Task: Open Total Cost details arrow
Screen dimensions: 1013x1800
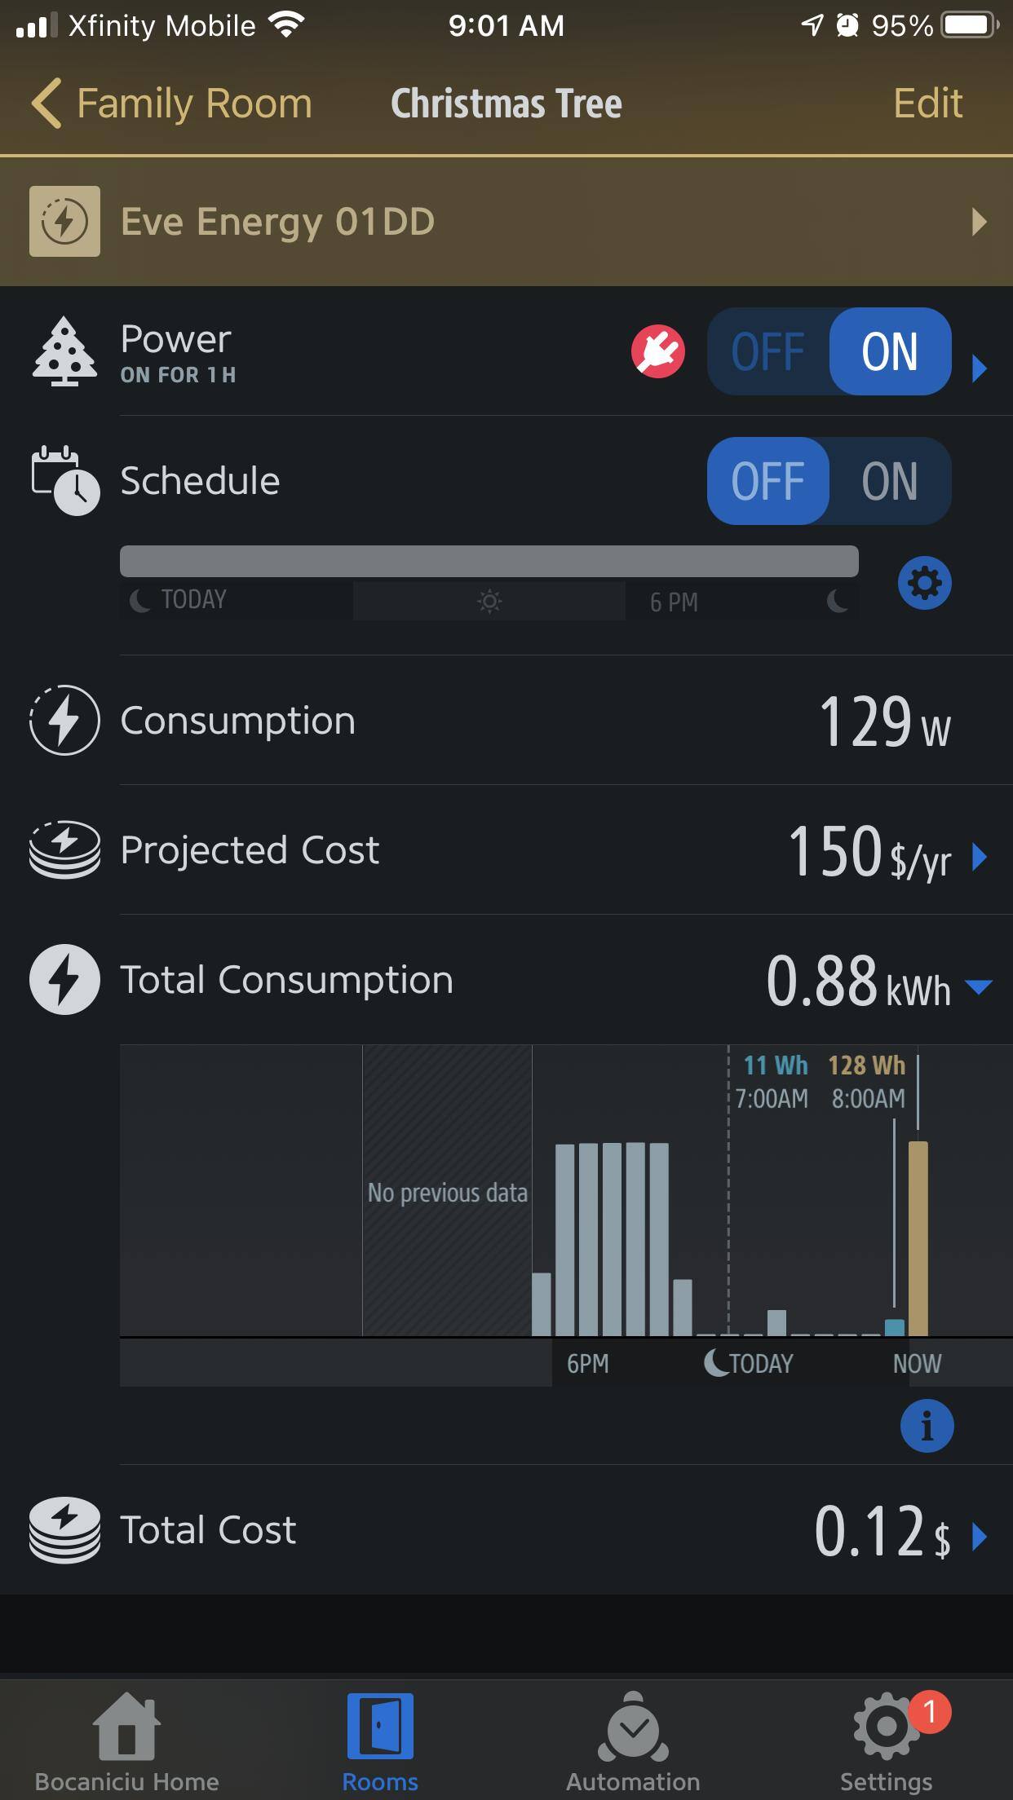Action: [980, 1537]
